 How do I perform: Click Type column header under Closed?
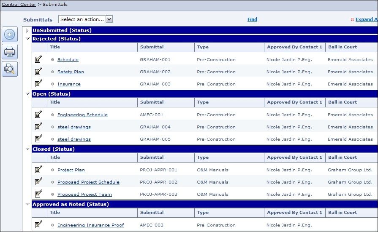coord(229,157)
